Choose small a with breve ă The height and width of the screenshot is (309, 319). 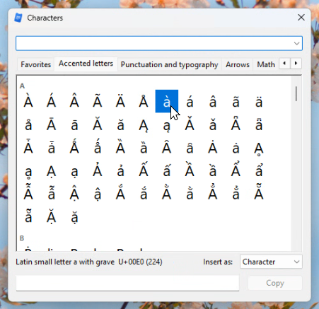[x=120, y=124]
